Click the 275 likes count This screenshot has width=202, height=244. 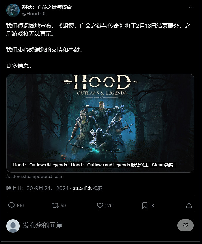click(x=109, y=205)
